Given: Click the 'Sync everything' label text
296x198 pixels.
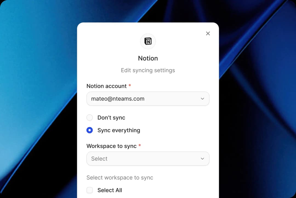Looking at the screenshot, I should point(119,130).
